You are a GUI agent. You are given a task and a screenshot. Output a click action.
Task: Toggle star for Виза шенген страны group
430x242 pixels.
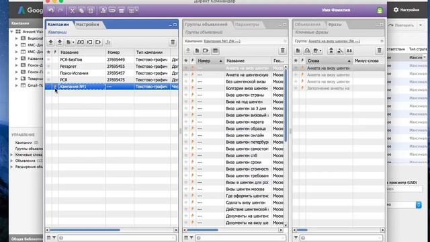click(x=186, y=95)
